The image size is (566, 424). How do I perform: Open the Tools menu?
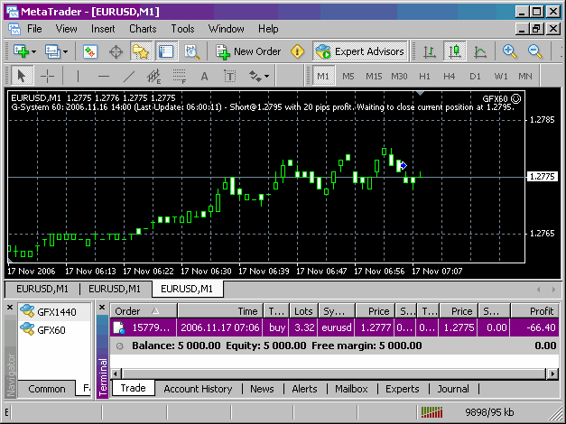[182, 29]
